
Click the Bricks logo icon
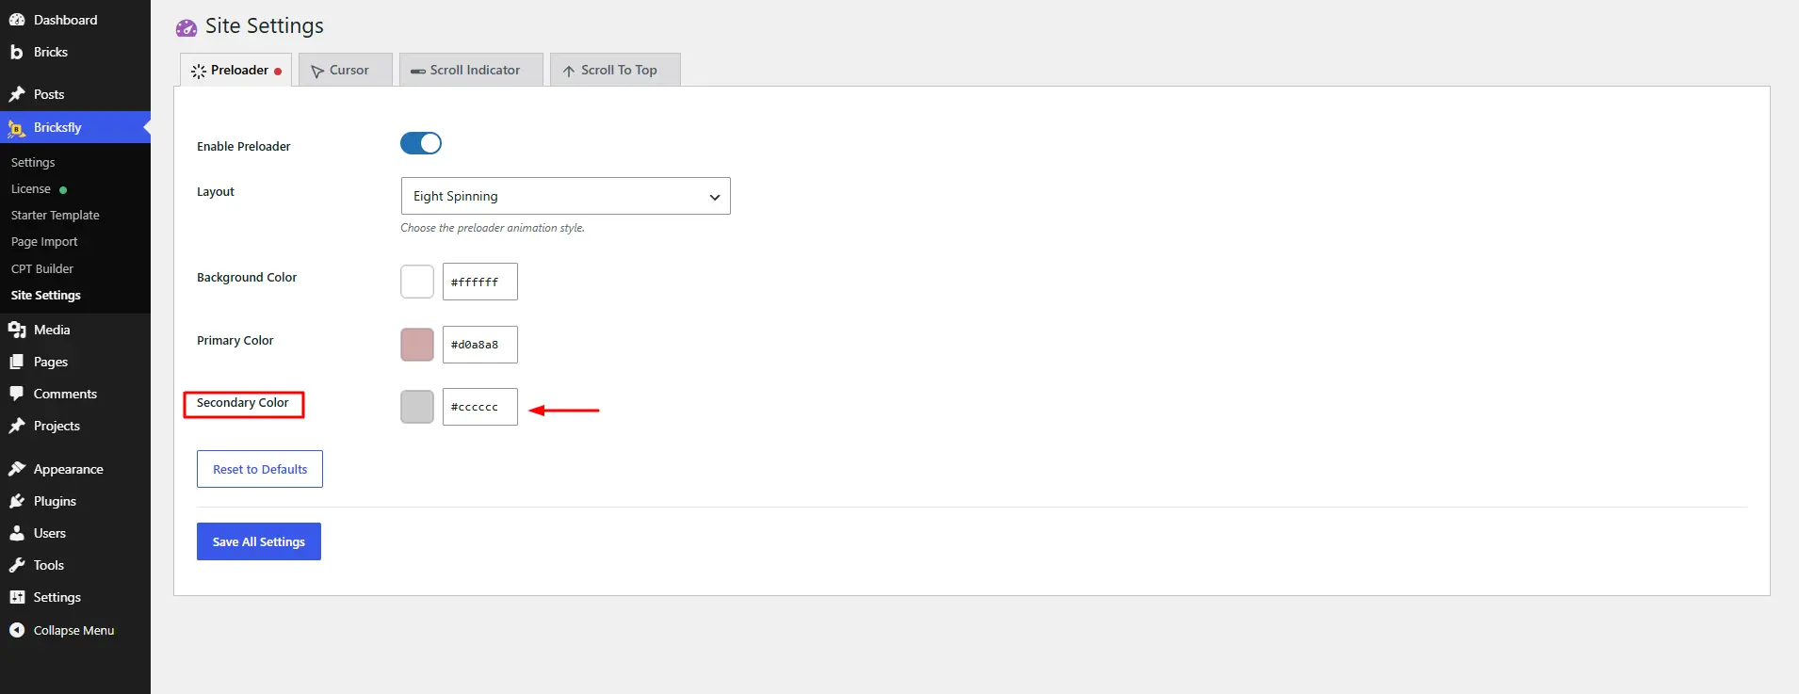pos(17,52)
